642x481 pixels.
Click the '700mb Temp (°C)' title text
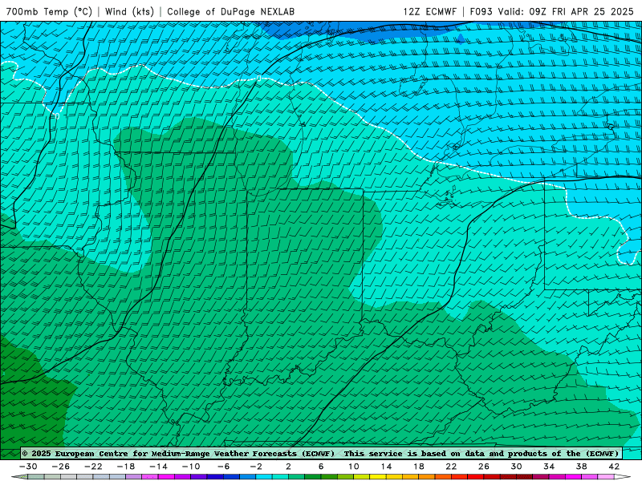(49, 11)
